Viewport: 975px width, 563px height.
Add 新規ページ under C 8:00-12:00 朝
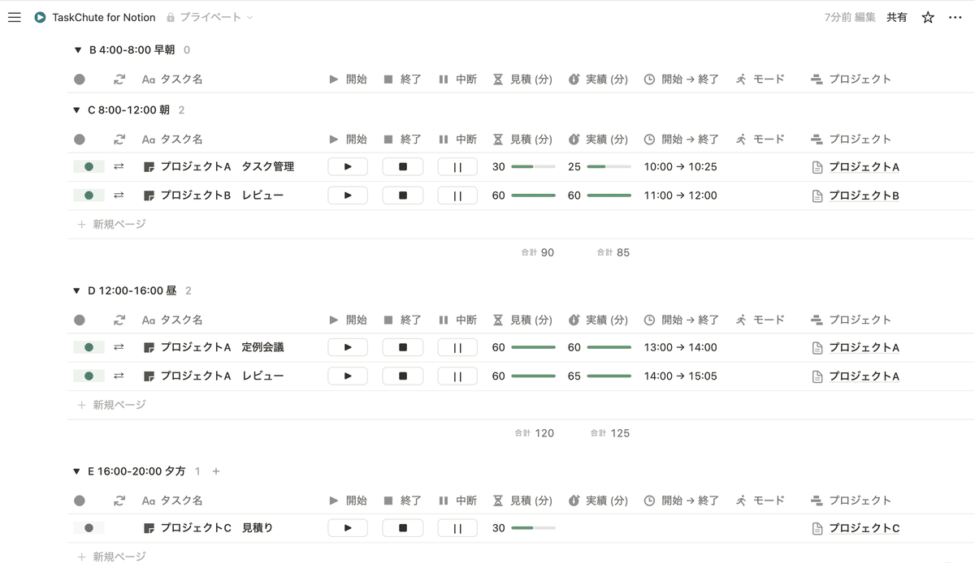coord(111,224)
